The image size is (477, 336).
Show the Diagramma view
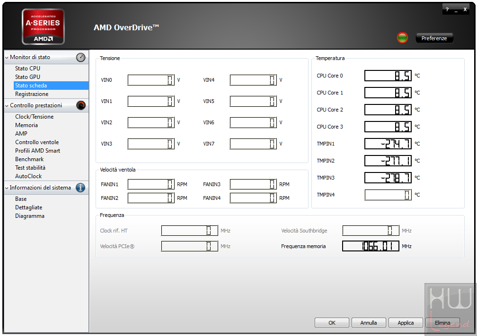click(30, 216)
